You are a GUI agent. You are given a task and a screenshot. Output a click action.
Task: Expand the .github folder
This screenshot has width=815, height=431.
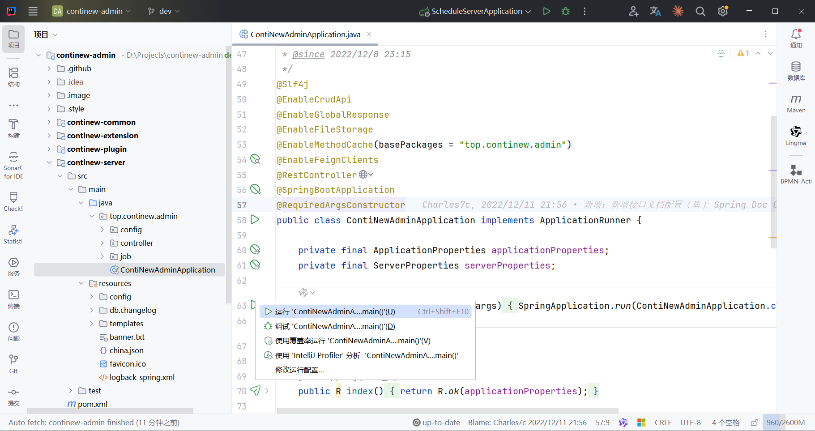(49, 68)
